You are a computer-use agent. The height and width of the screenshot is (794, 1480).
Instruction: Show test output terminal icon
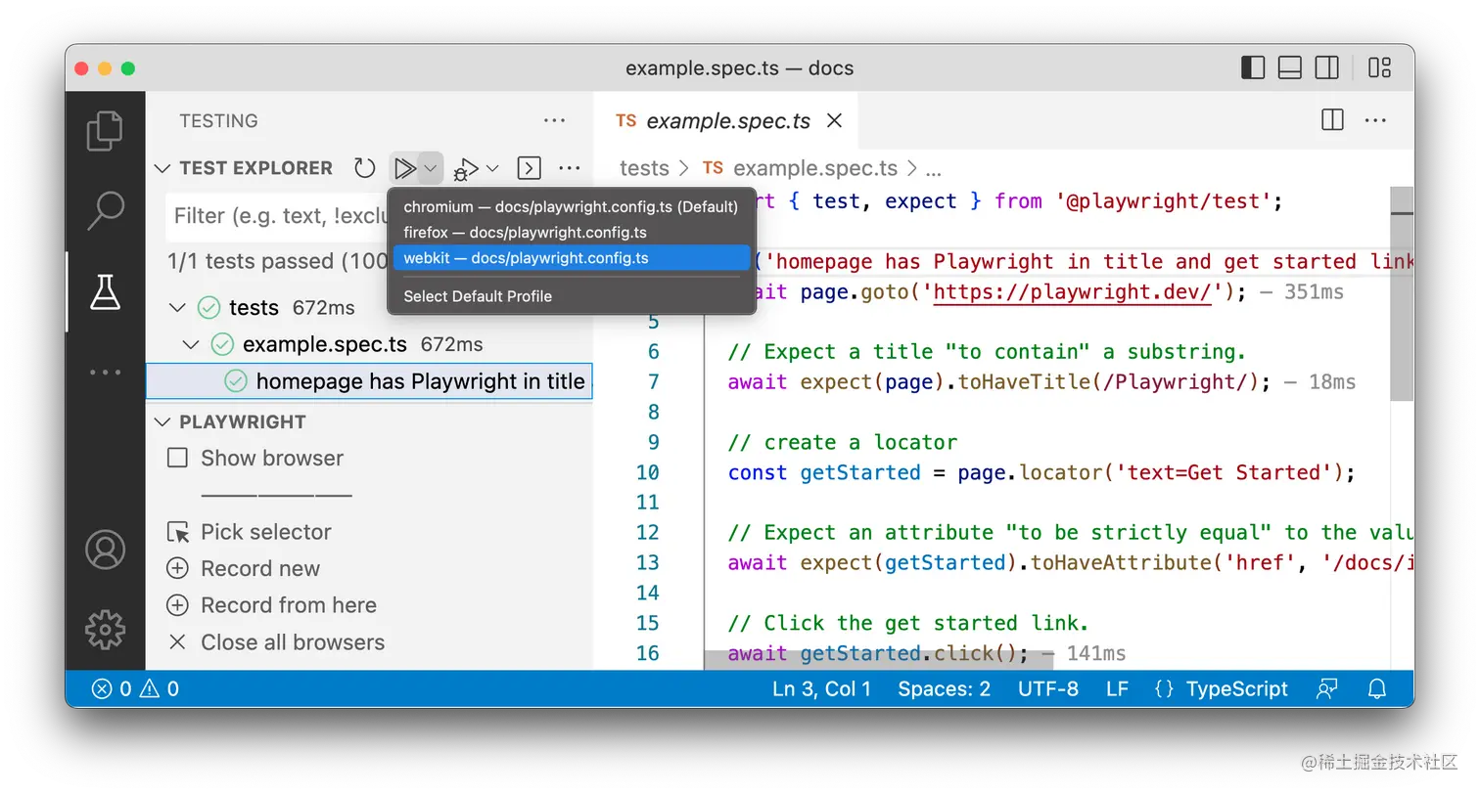(x=529, y=168)
